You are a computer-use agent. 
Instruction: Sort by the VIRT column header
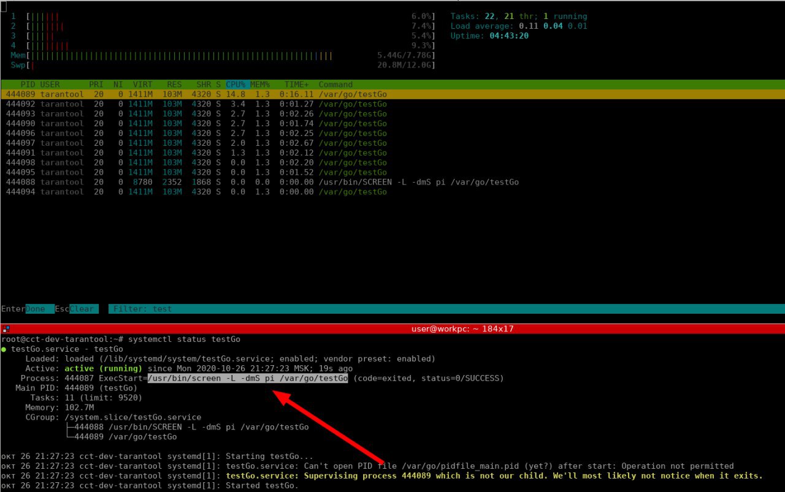pyautogui.click(x=142, y=85)
